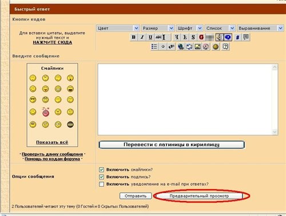Insert an image with the picture icon
The width and height of the screenshot is (286, 216).
point(197,46)
